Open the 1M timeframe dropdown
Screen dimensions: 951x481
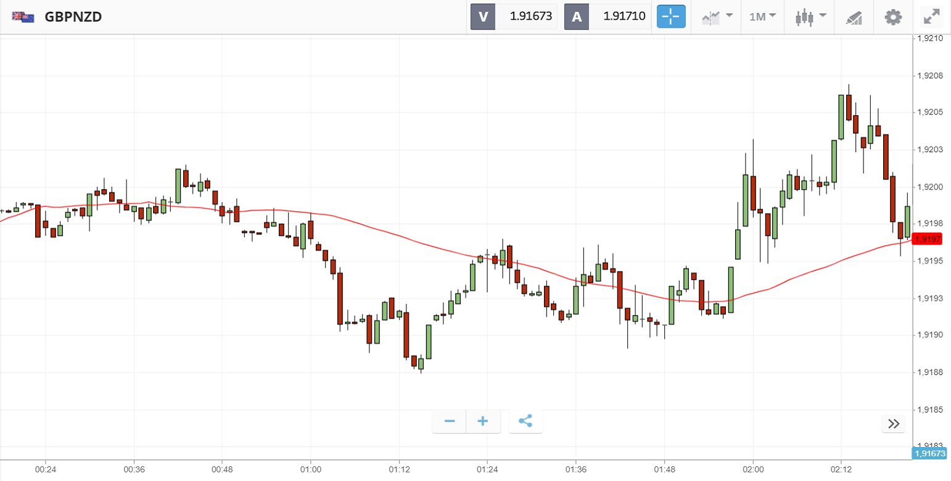[x=762, y=17]
